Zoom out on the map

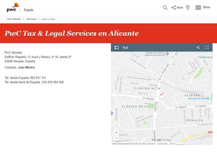click(117, 138)
